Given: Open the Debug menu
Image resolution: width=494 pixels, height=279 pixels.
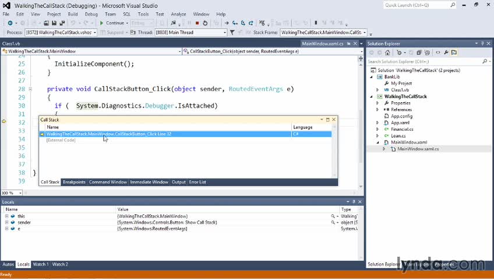Looking at the screenshot, I should 91,14.
